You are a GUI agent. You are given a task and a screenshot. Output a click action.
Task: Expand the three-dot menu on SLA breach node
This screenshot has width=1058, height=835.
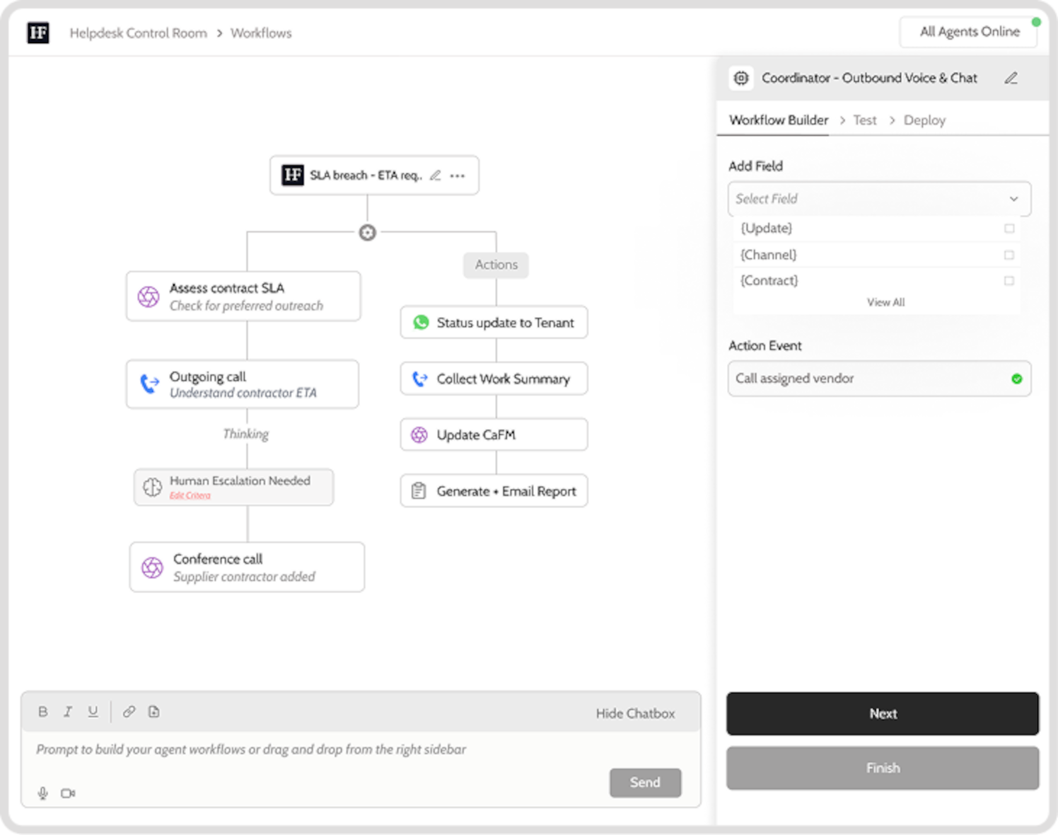pyautogui.click(x=458, y=175)
